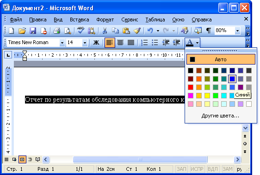Switch to Web Layout view
The width and height of the screenshot is (260, 175).
coord(14,160)
